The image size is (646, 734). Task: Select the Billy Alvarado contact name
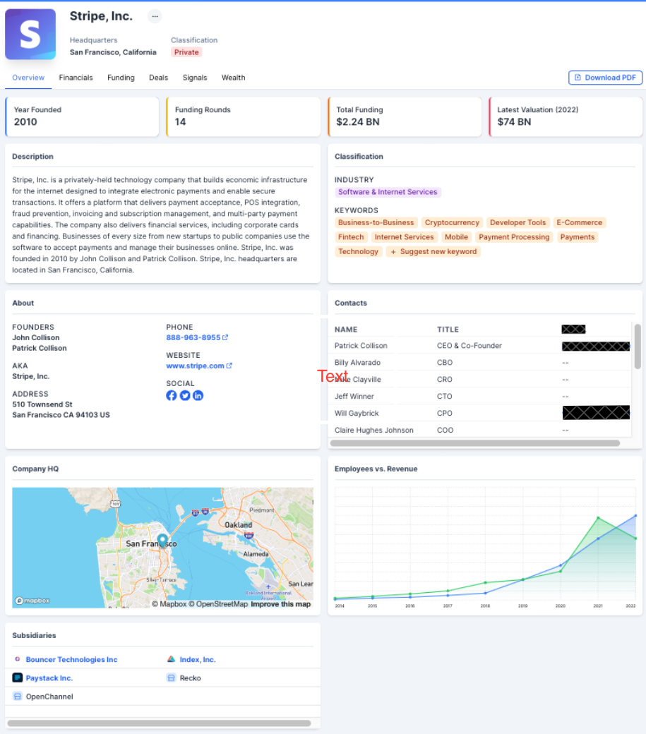[357, 363]
